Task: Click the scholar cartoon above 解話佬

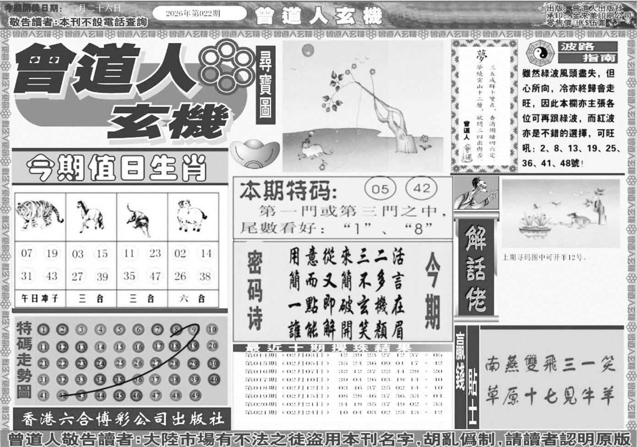Action: [x=476, y=193]
